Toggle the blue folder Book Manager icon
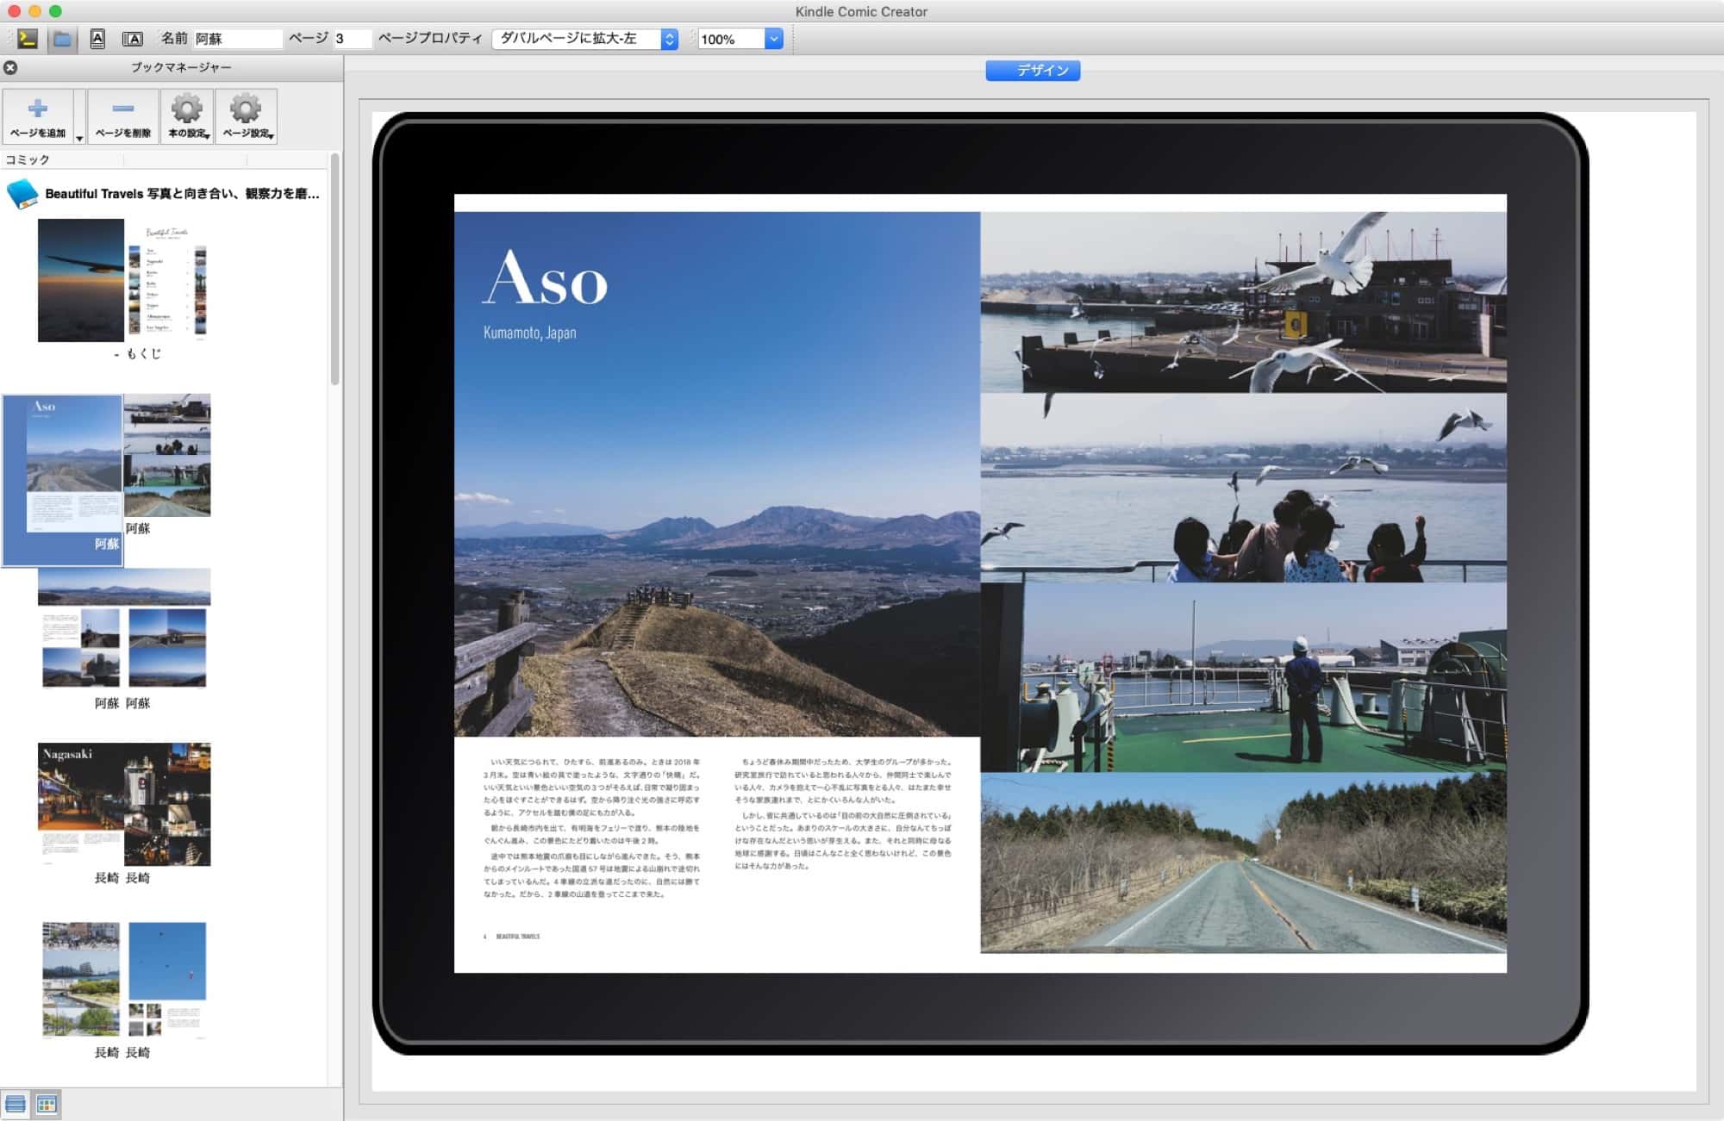Image resolution: width=1724 pixels, height=1121 pixels. [62, 39]
